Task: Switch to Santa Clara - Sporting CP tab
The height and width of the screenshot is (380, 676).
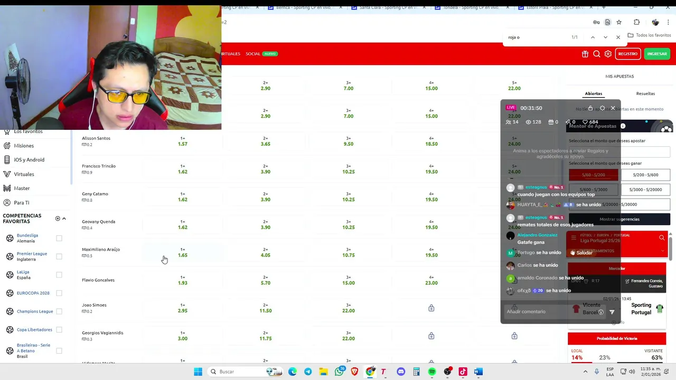Action: coord(388,7)
